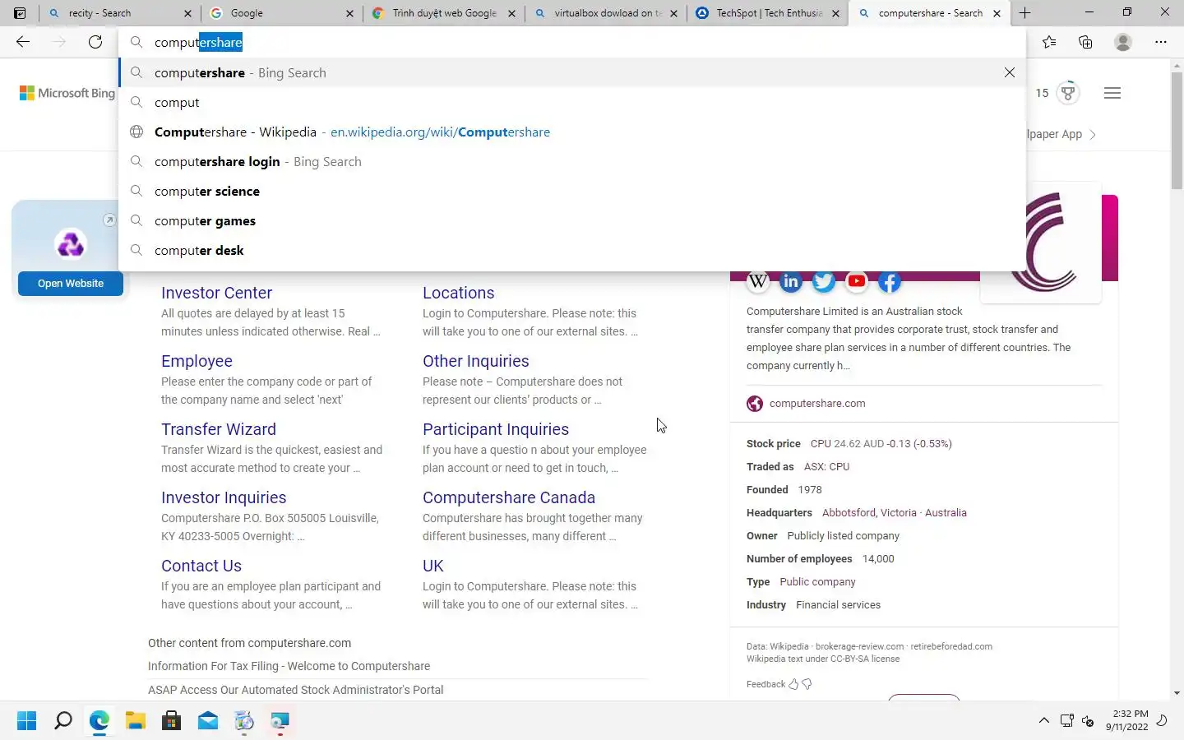Click the thumbs up feedback icon
Screen dimensions: 1184x740
coord(793,684)
